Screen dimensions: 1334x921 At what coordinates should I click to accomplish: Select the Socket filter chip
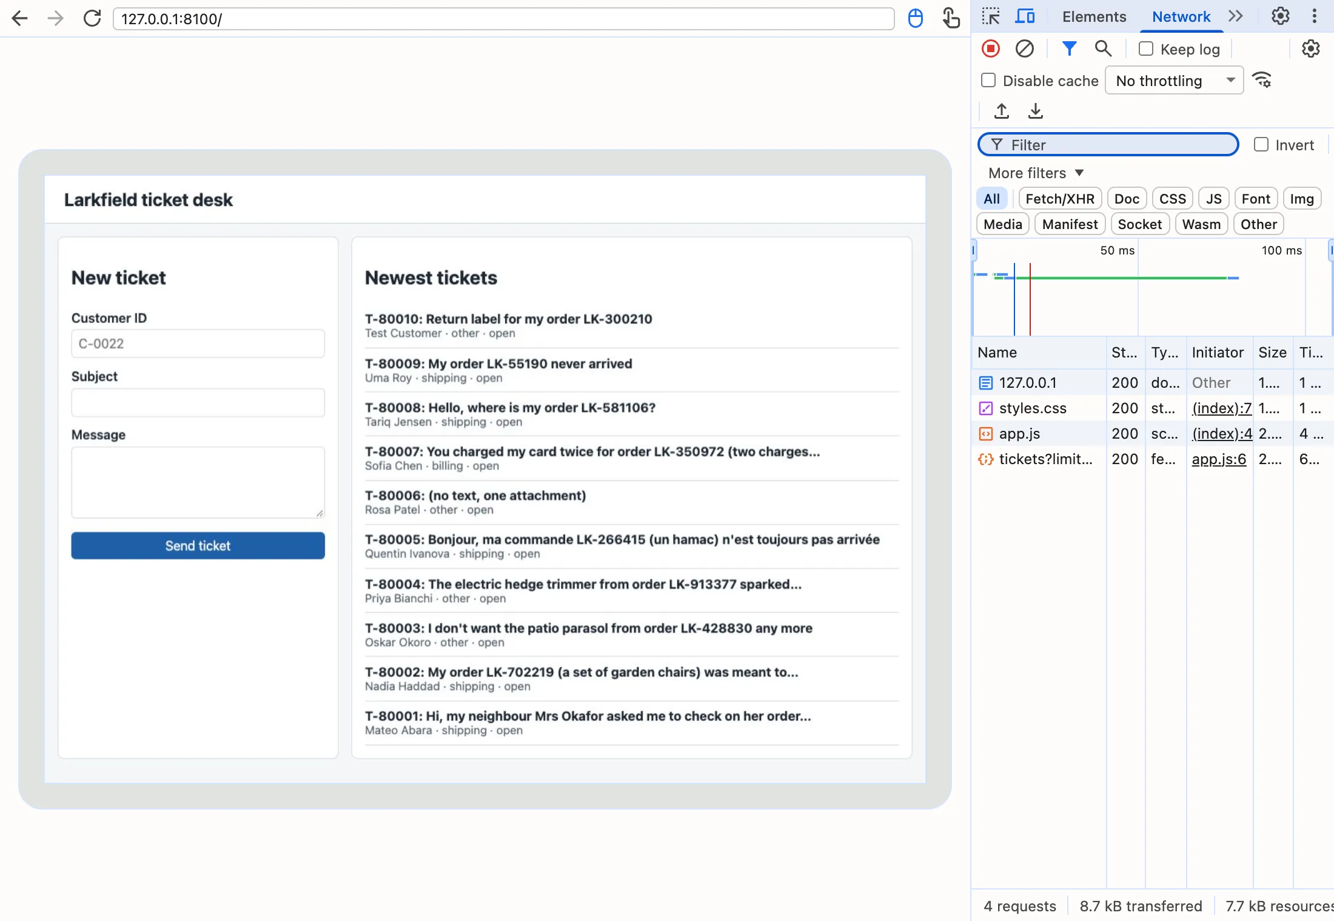pos(1139,224)
